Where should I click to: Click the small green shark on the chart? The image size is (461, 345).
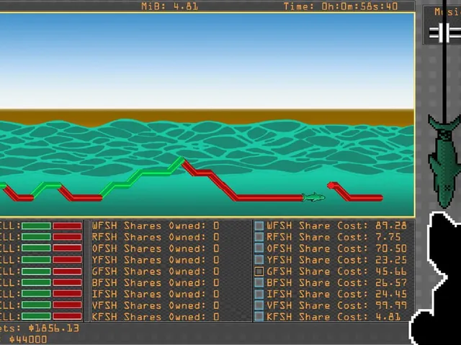(313, 197)
